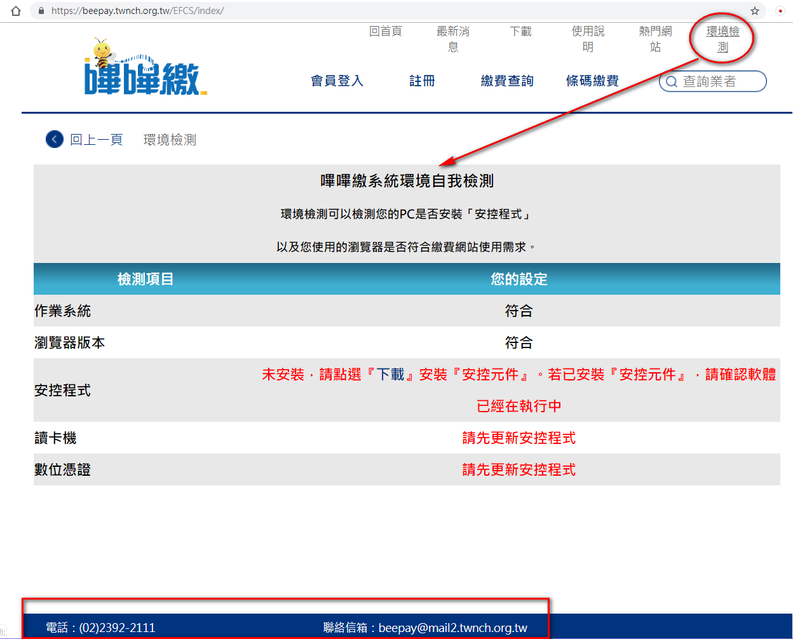The height and width of the screenshot is (639, 793).
Task: Click the circled 環境檢測 menu link
Action: tap(722, 39)
